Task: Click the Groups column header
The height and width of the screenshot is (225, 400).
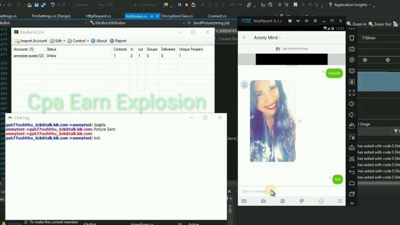Action: click(152, 49)
